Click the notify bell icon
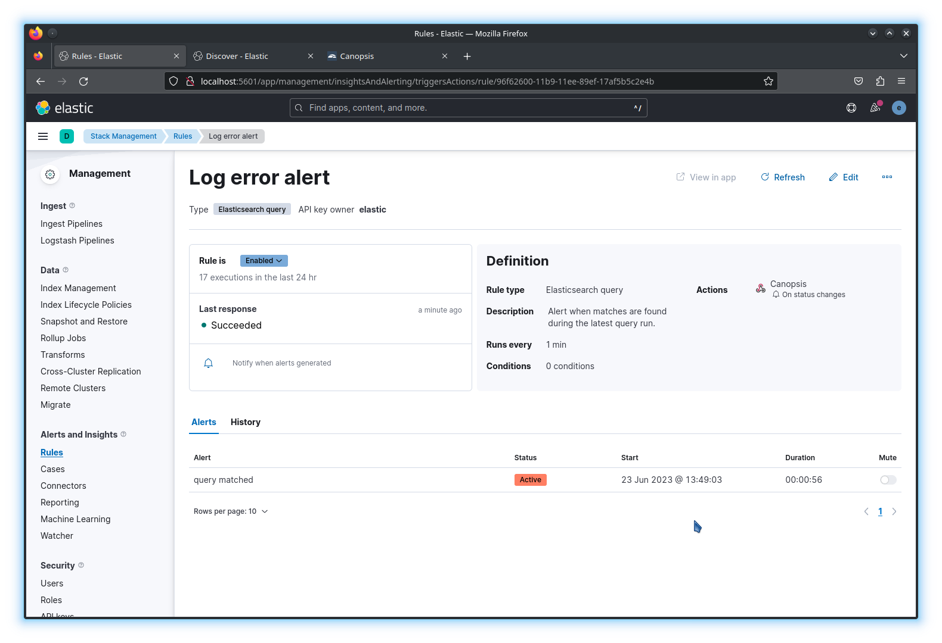942x643 pixels. 208,363
